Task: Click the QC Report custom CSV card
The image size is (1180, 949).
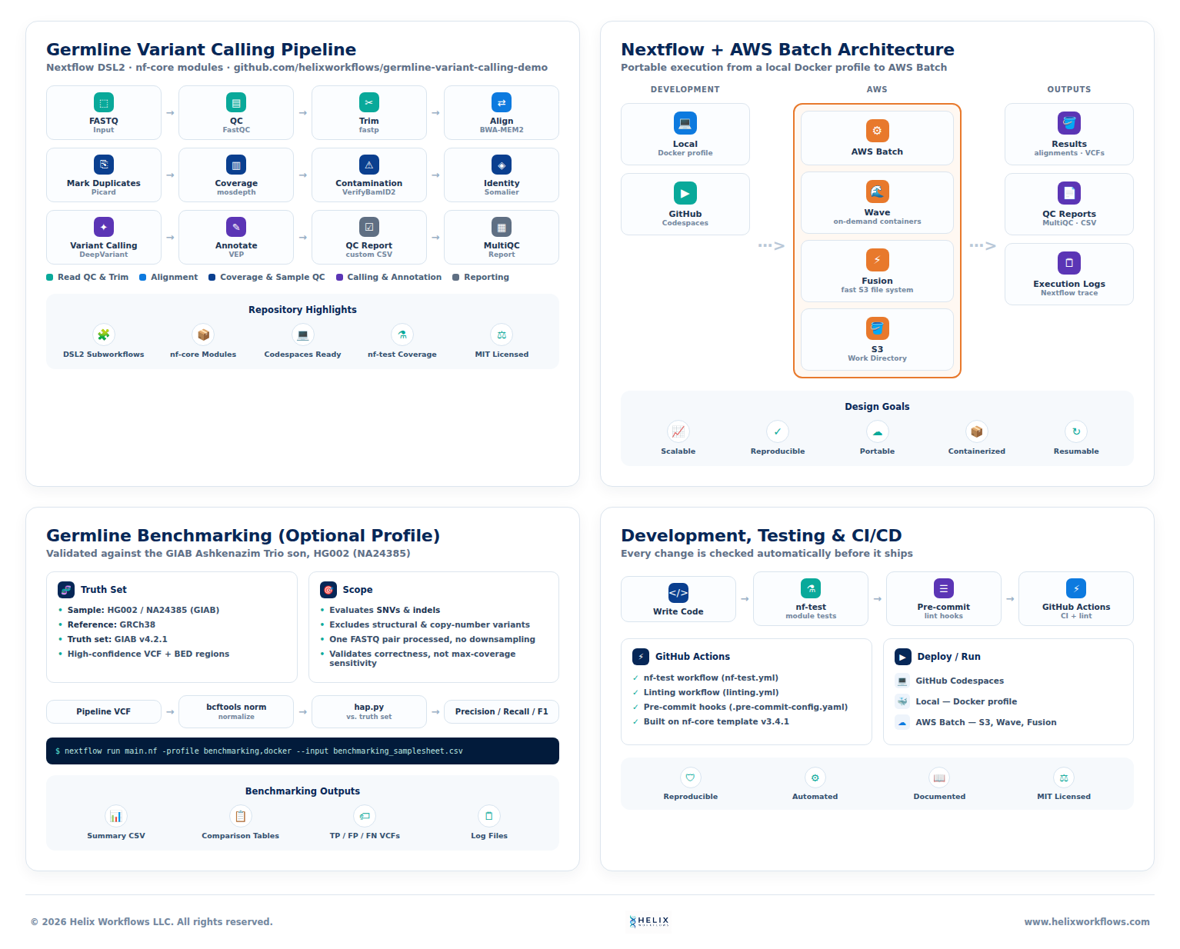Action: pos(369,237)
